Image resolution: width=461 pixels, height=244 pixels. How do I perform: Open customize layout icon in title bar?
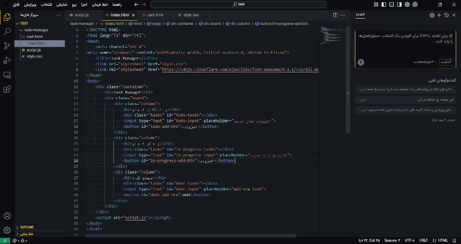click(376, 4)
